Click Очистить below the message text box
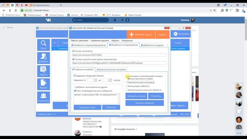This screenshot has height=139, width=247. click(x=111, y=107)
